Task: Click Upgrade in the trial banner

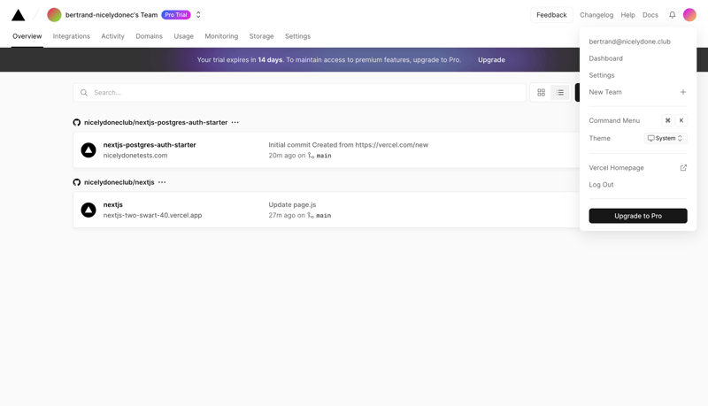Action: coord(491,59)
